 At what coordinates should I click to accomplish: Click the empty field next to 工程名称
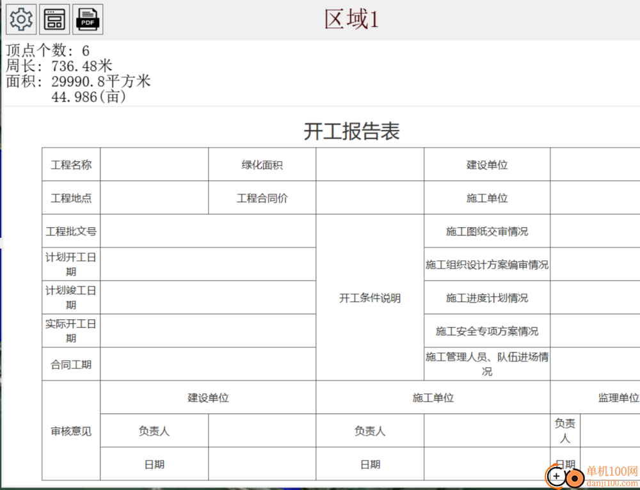(154, 164)
